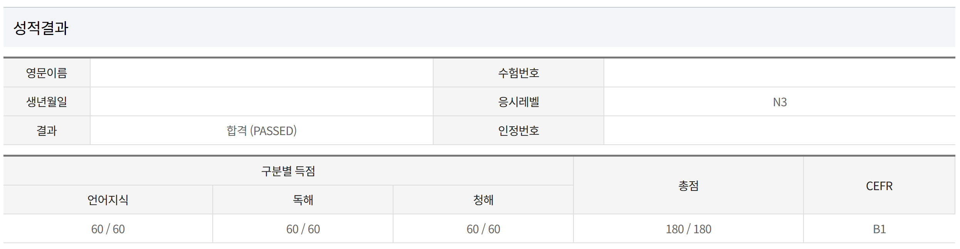
Task: Select the 영문이름 label cell
Action: [47, 73]
